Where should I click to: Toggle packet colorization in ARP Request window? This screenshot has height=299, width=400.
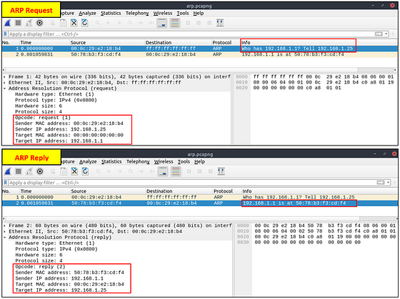coord(175,24)
